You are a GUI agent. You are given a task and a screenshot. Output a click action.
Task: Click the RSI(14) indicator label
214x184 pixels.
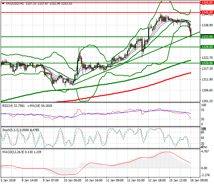pos(8,106)
